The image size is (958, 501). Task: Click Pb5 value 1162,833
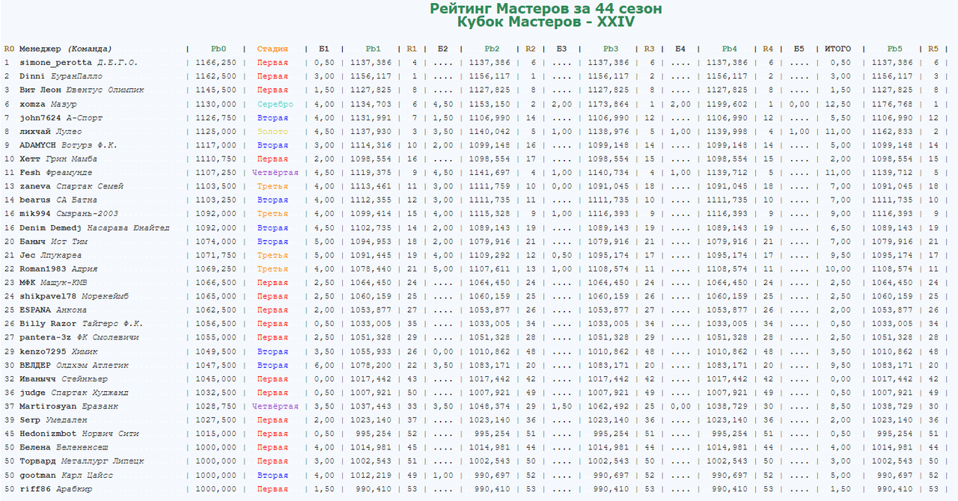tap(894, 131)
